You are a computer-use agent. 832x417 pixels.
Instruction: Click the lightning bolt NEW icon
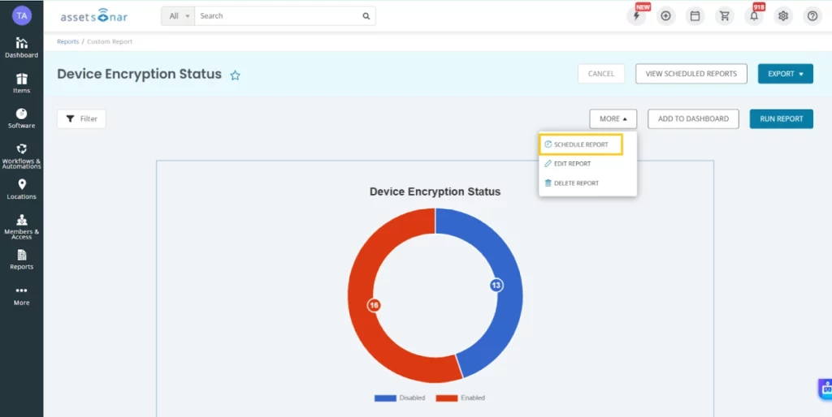coord(637,16)
